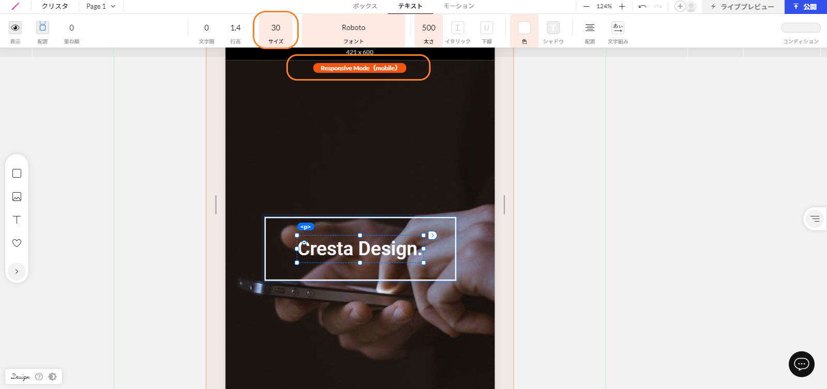Open ライブプレビュー live preview
This screenshot has height=389, width=827.
point(743,7)
